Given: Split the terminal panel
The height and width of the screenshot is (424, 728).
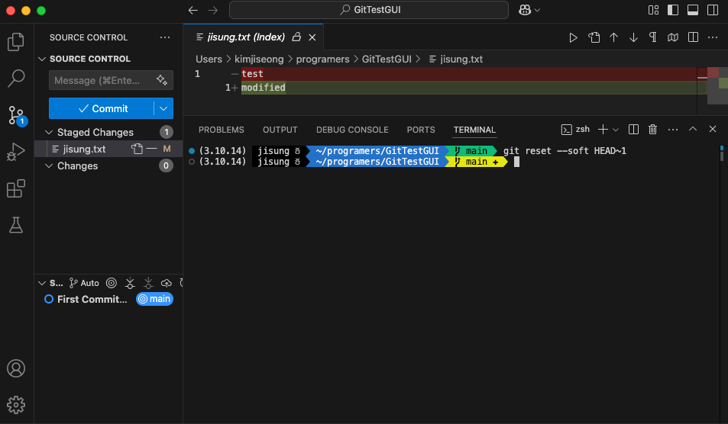Looking at the screenshot, I should (x=633, y=130).
